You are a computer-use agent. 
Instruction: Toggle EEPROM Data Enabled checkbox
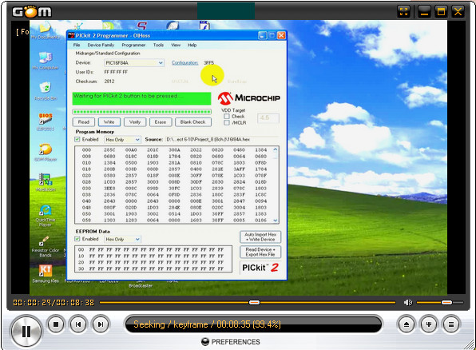pos(77,239)
